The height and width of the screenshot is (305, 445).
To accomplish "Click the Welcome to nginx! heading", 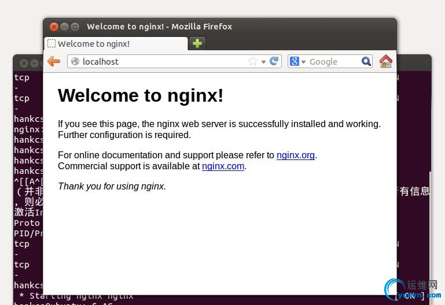I will [x=141, y=95].
